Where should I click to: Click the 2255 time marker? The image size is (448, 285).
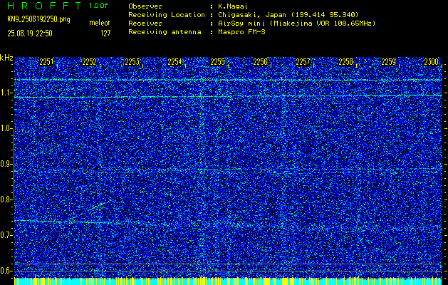(217, 62)
